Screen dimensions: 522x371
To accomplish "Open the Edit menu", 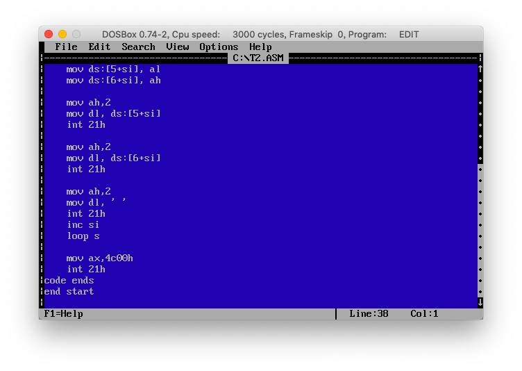I will pos(99,47).
